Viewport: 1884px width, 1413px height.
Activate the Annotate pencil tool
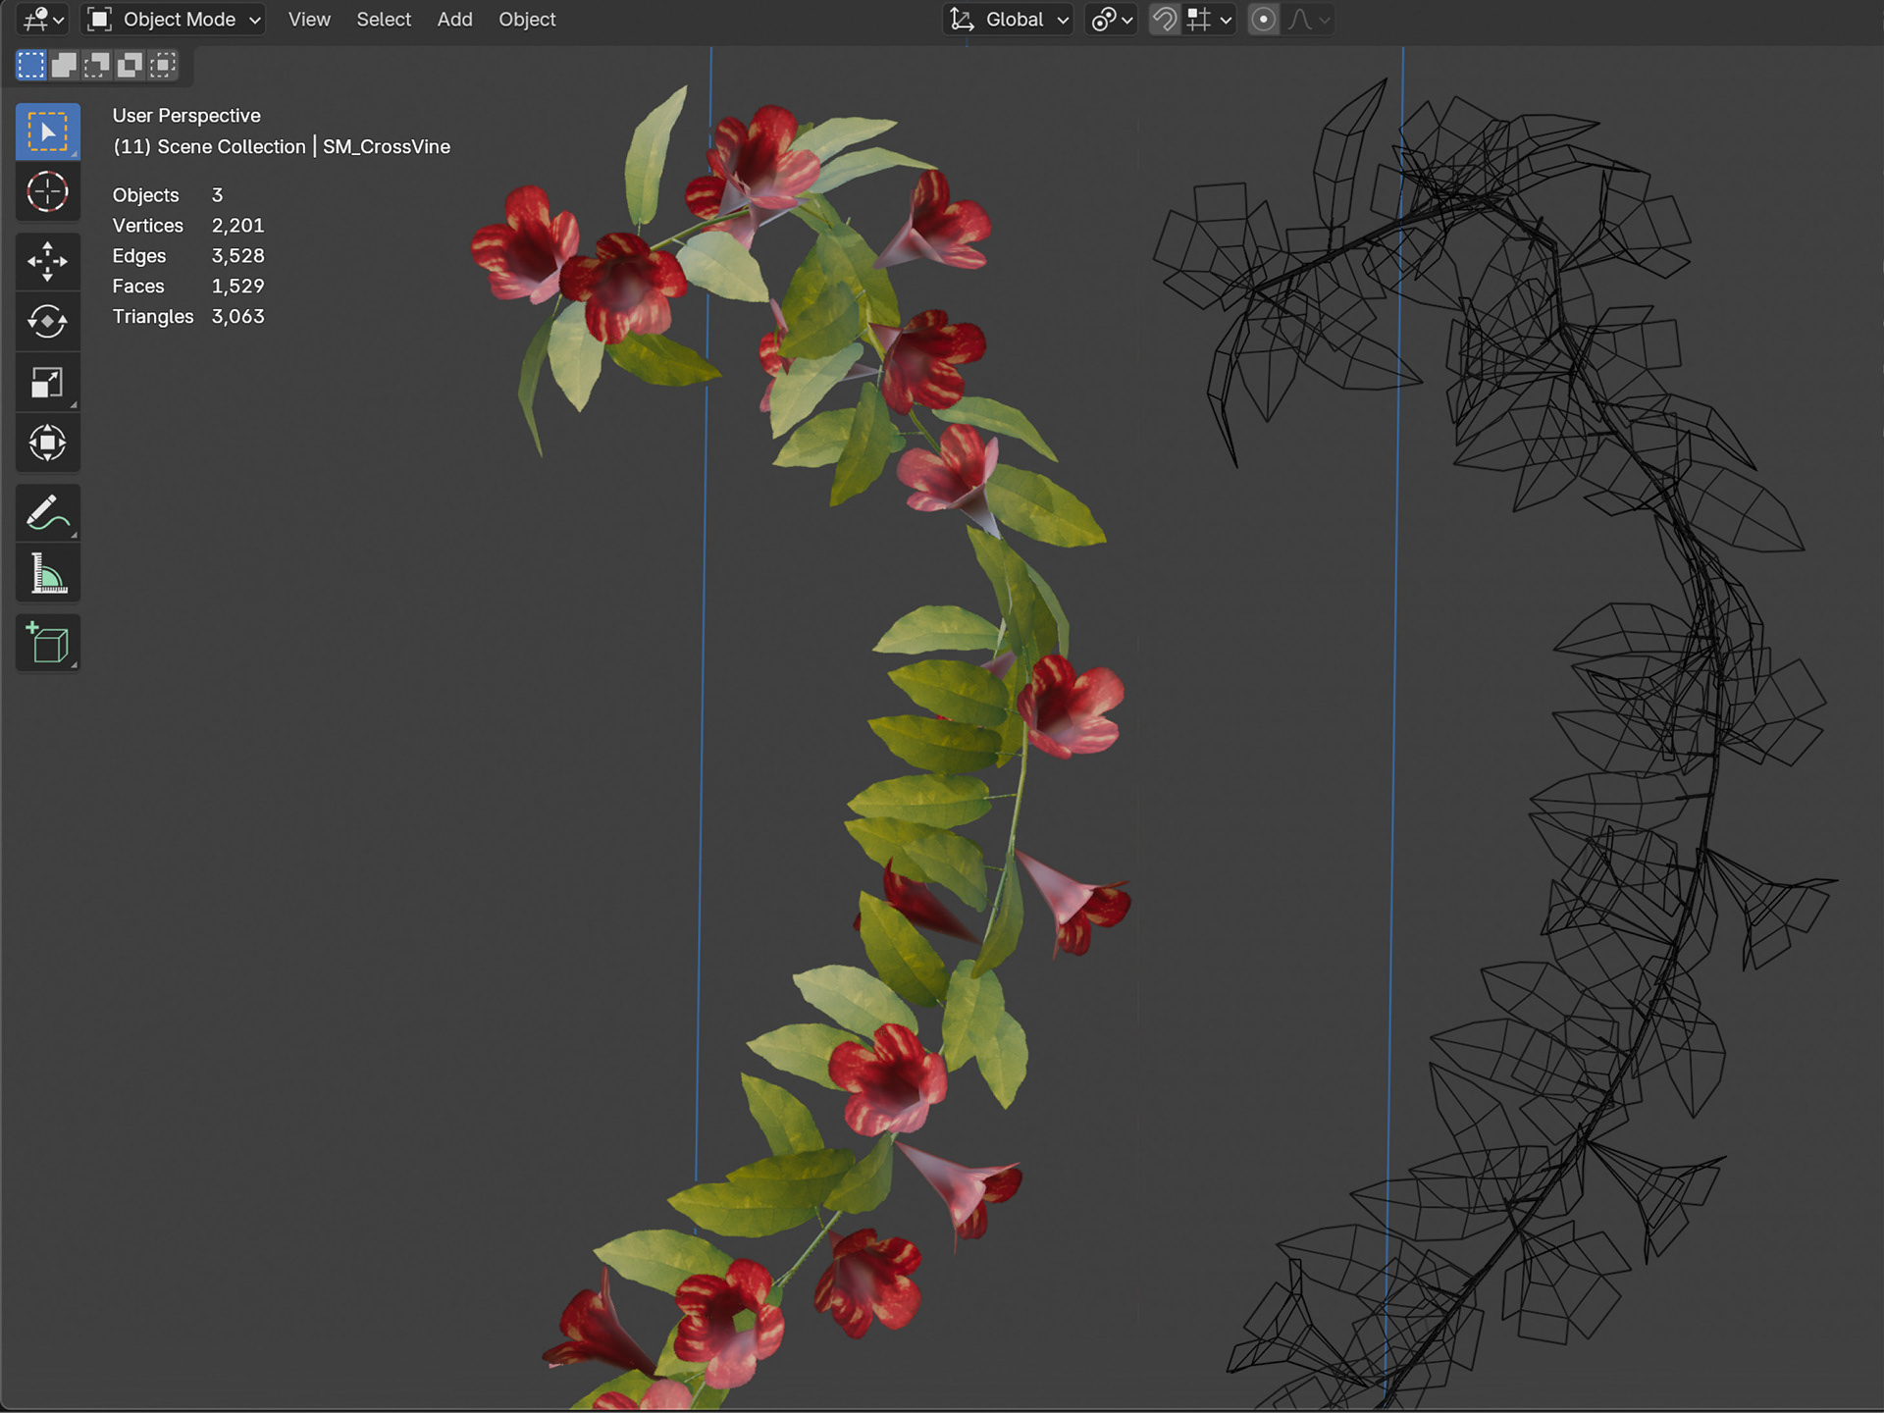click(47, 512)
